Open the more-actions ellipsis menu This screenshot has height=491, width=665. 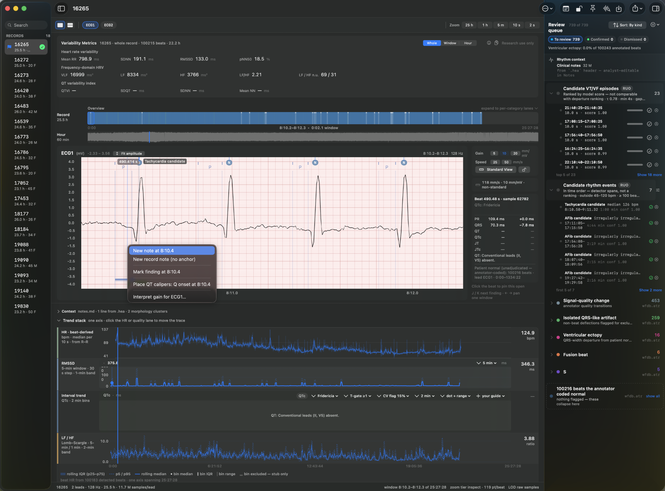coord(547,9)
